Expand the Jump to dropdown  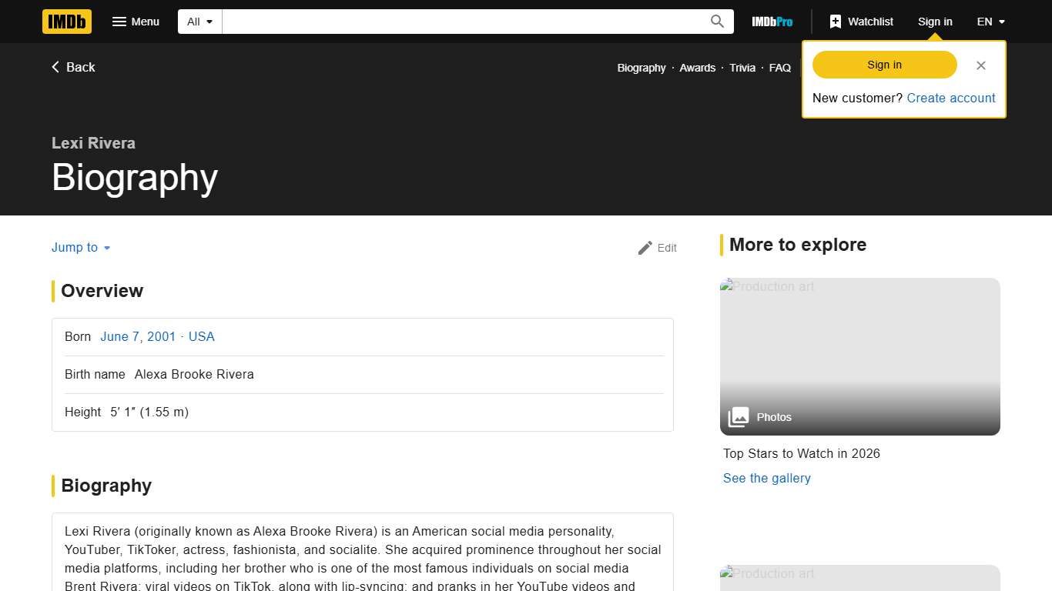point(80,247)
